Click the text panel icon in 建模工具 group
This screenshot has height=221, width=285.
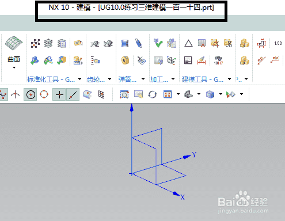(188, 60)
